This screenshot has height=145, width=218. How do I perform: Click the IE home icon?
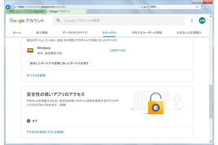point(204,7)
